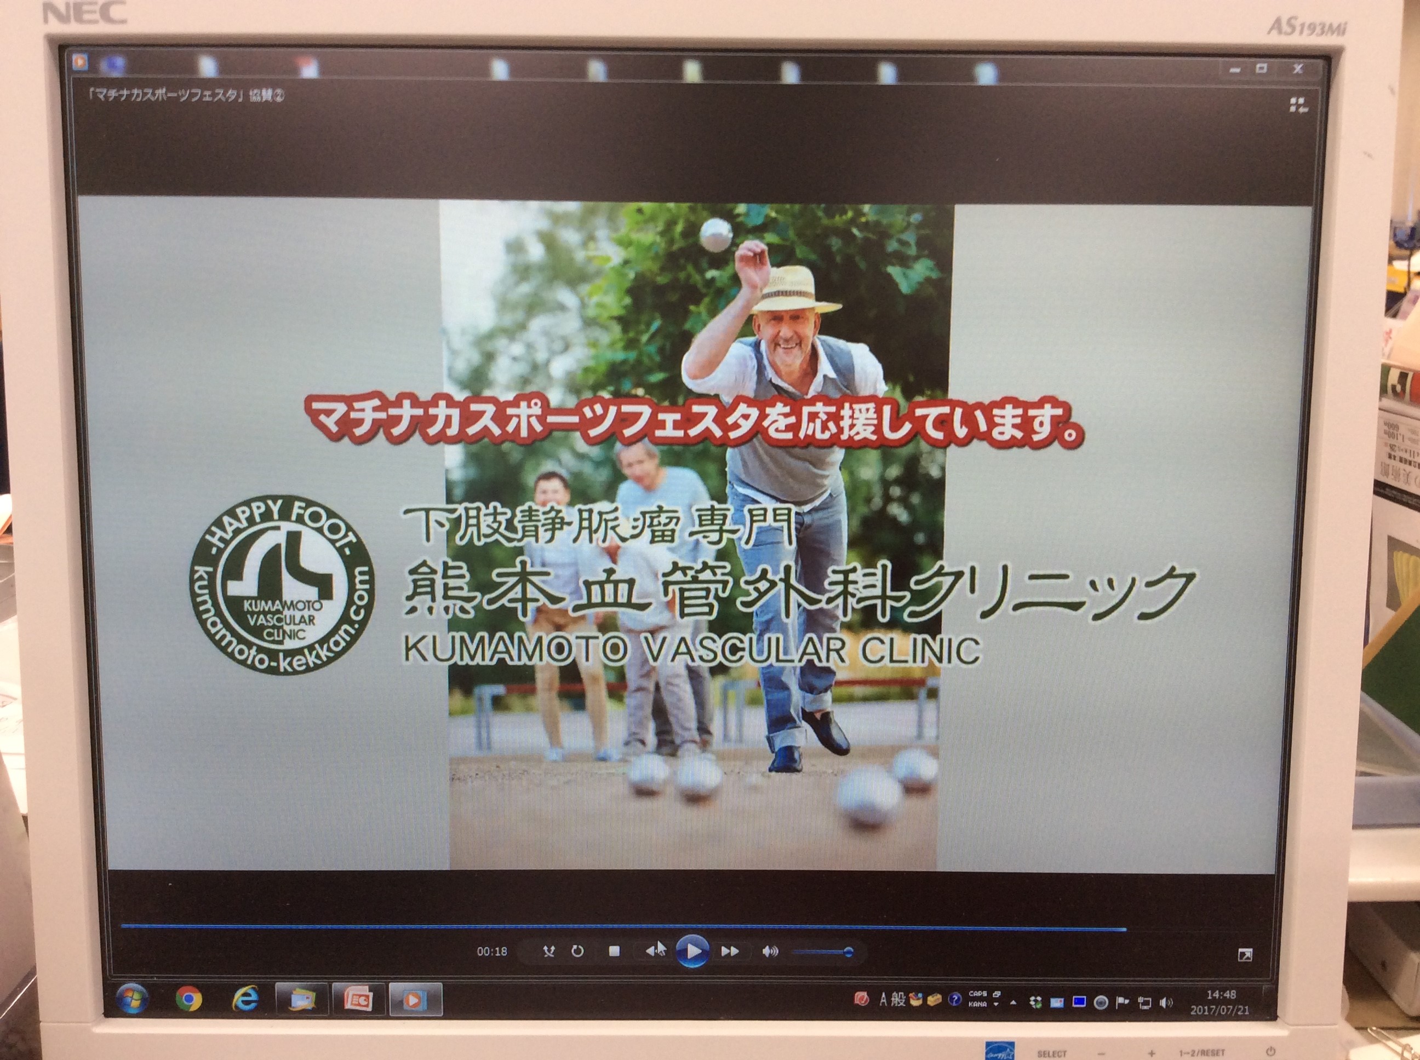This screenshot has width=1420, height=1060.
Task: Click the IME conversion mode 般 indicator
Action: coord(897,999)
